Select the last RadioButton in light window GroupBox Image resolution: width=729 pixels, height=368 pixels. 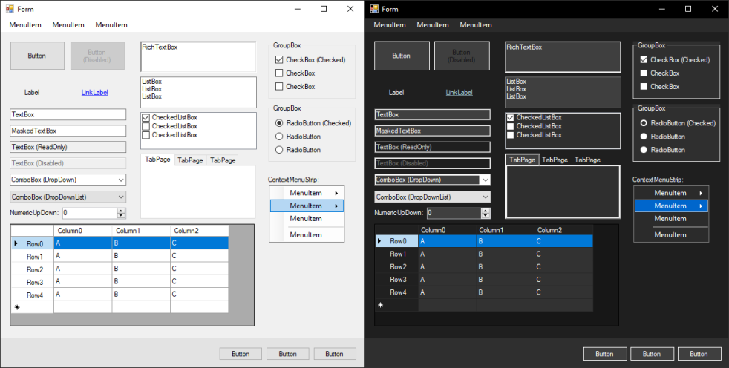coord(279,150)
